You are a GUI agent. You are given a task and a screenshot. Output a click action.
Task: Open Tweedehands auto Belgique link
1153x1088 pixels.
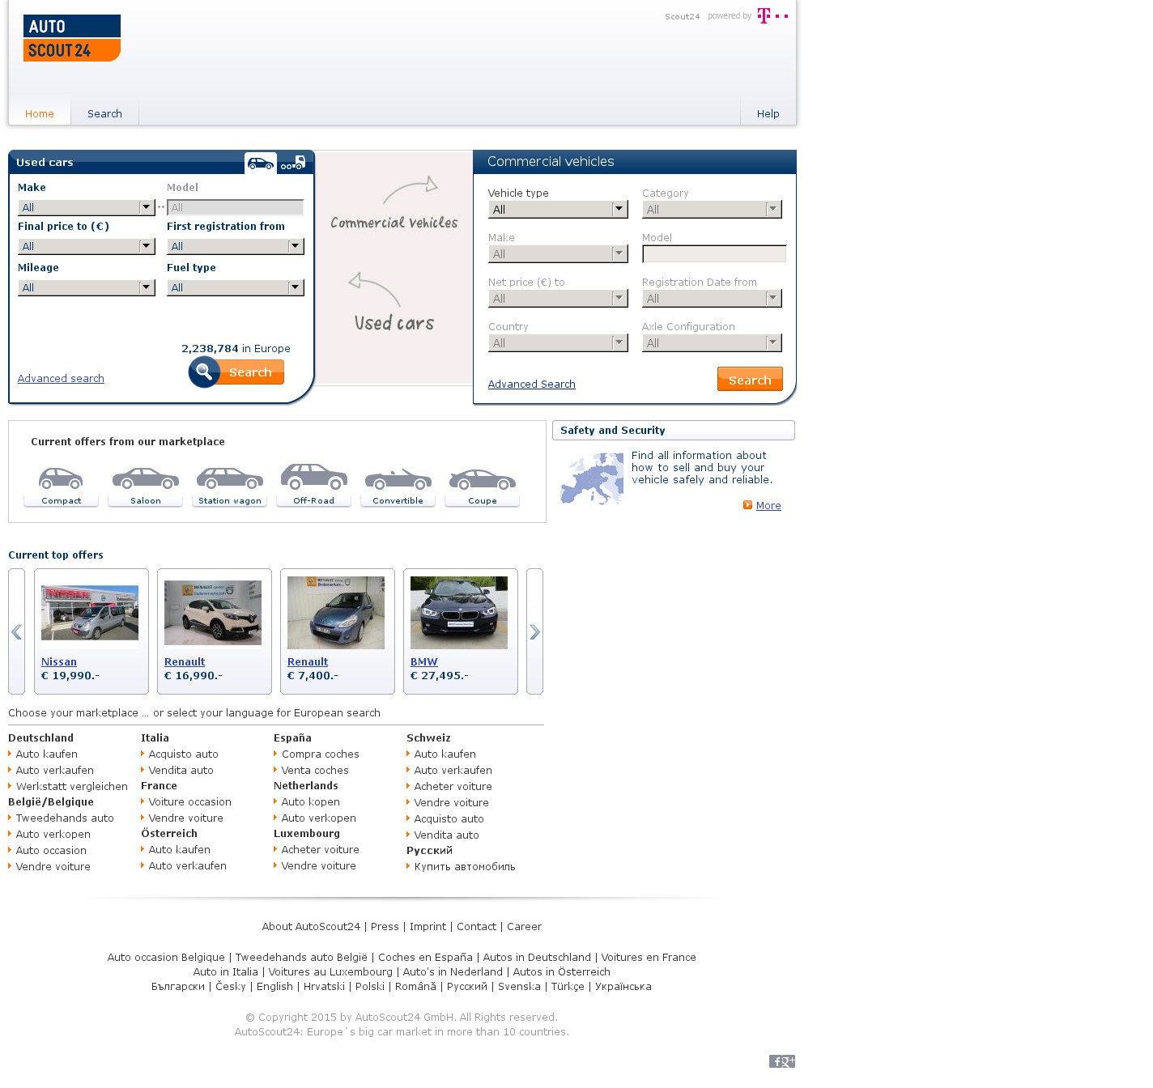pos(65,818)
